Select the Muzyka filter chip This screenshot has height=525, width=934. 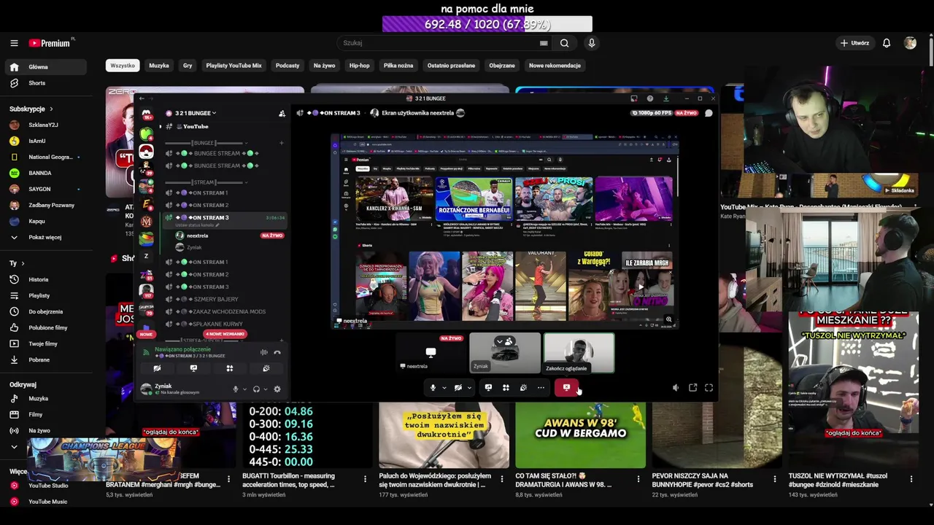pyautogui.click(x=159, y=66)
